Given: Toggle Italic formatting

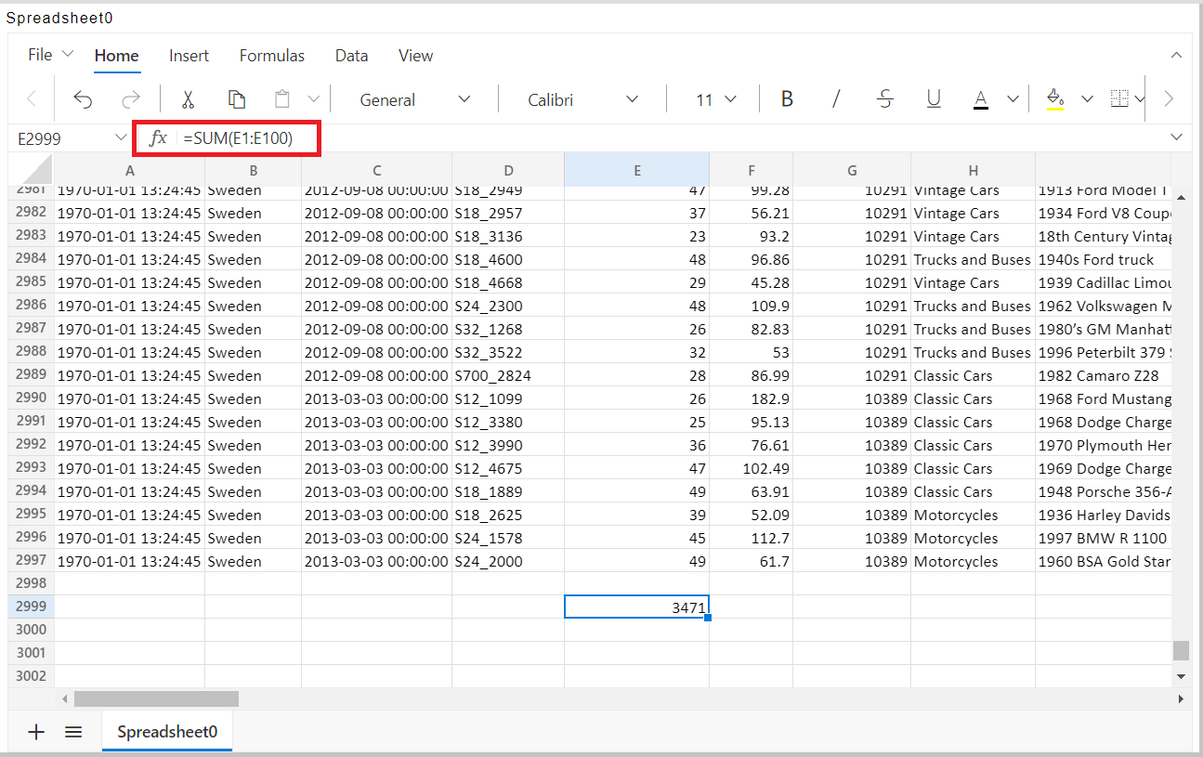Looking at the screenshot, I should (836, 99).
